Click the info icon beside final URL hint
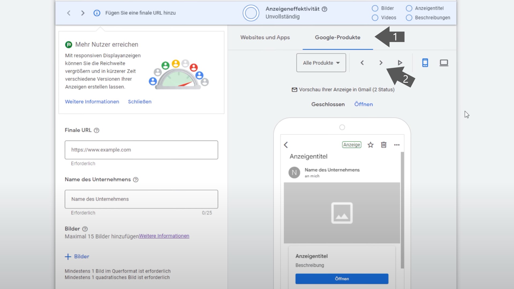The height and width of the screenshot is (289, 514). [97, 13]
